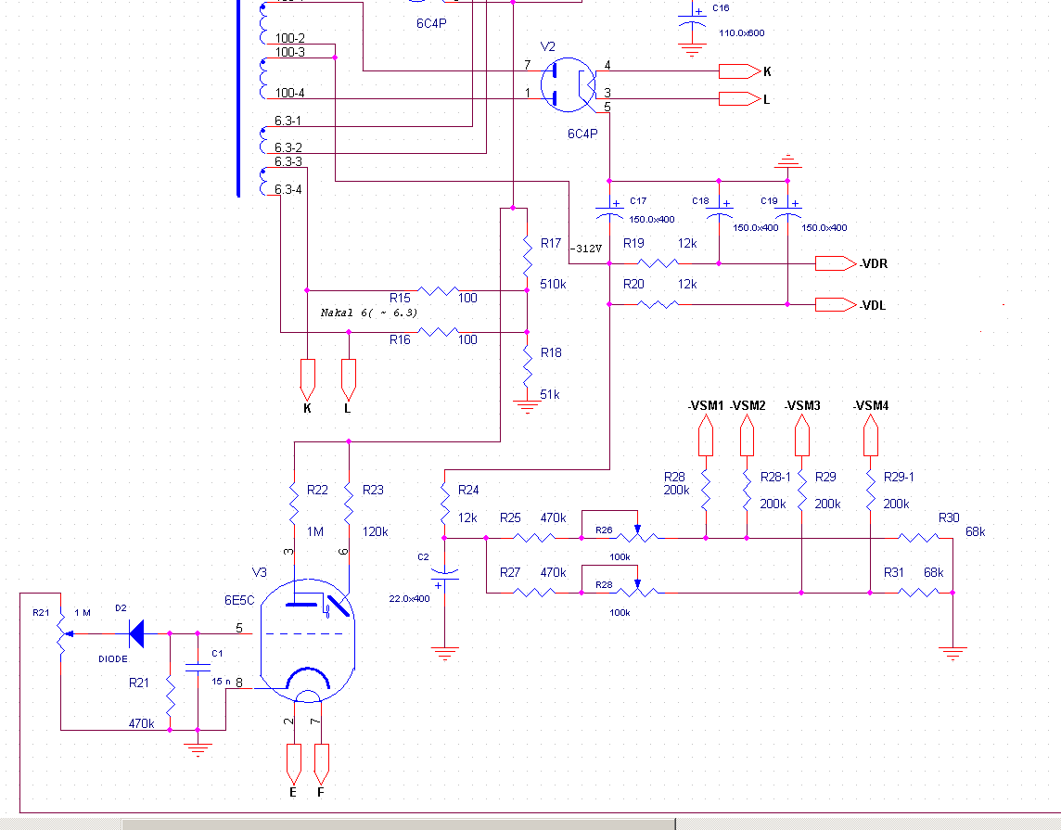1061x830 pixels.
Task: Click the -VSM1 port connector
Action: (706, 434)
